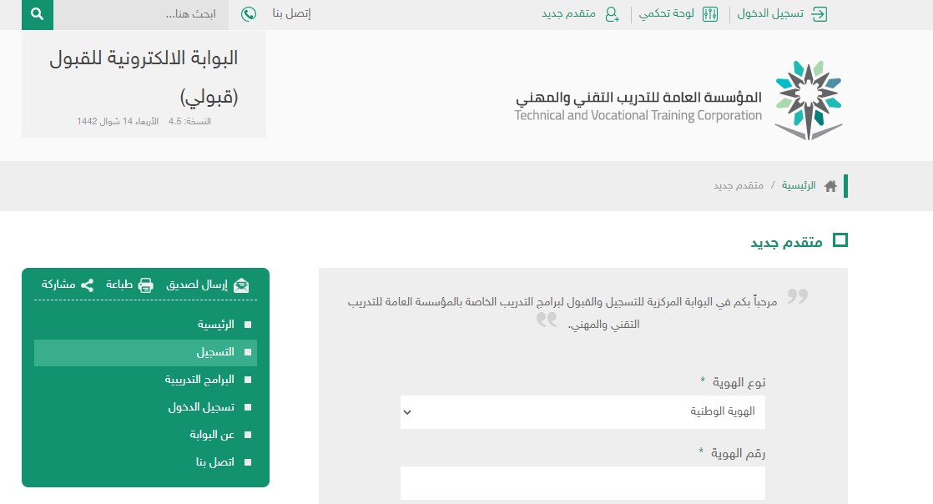Open نوع الهوية dropdown

(582, 411)
